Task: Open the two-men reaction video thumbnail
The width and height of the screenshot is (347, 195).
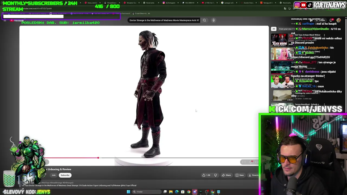Action: 282,82
